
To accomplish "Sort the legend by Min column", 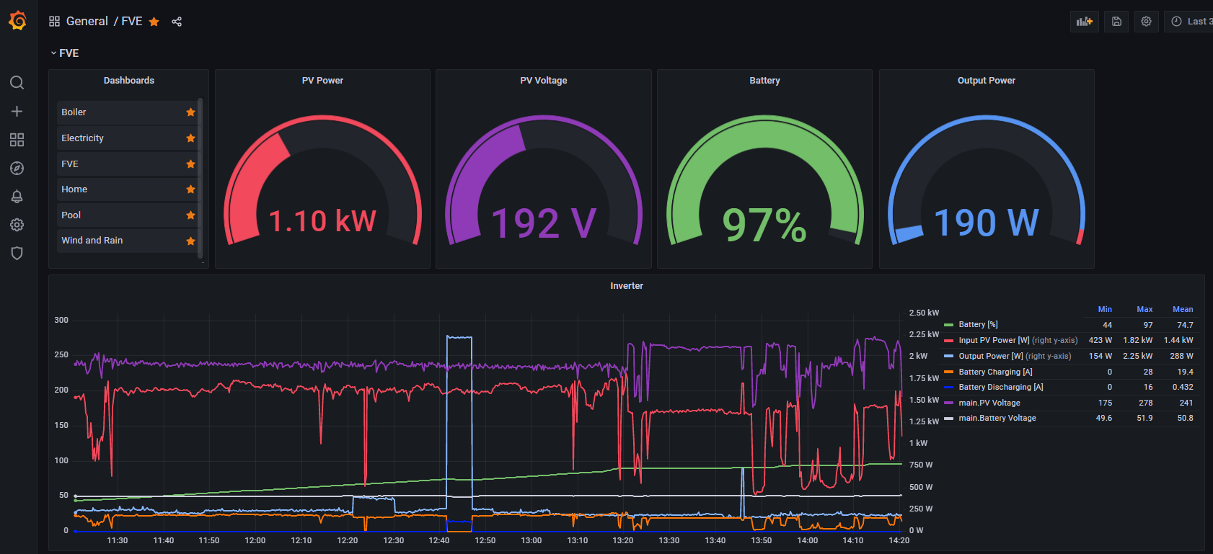I will (1105, 309).
